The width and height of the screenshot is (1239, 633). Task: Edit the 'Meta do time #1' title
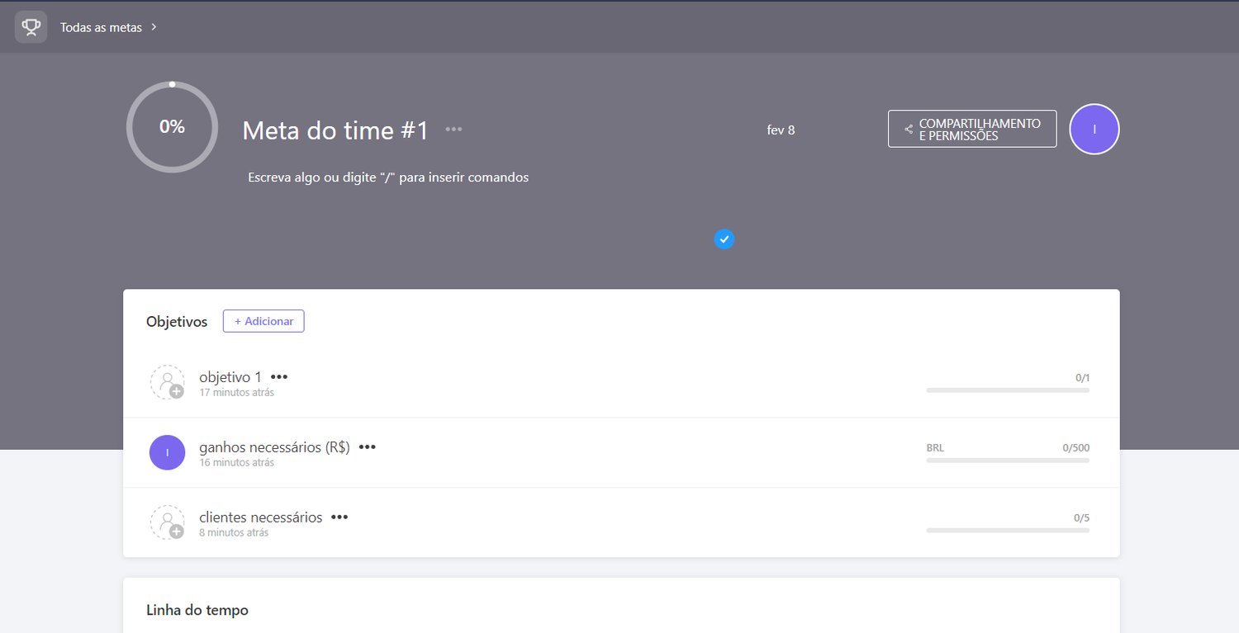click(x=335, y=130)
